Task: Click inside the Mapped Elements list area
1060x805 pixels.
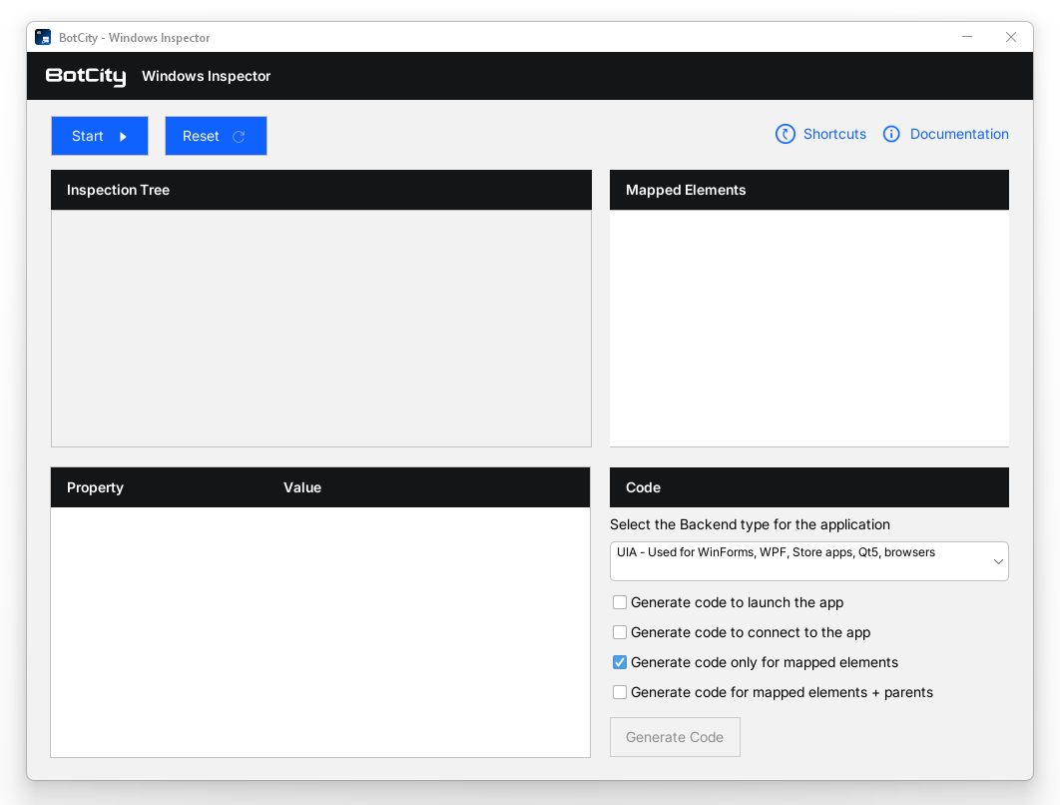Action: (x=808, y=328)
